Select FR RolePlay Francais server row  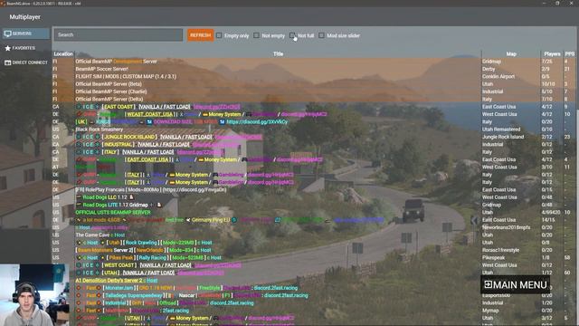click(x=314, y=189)
